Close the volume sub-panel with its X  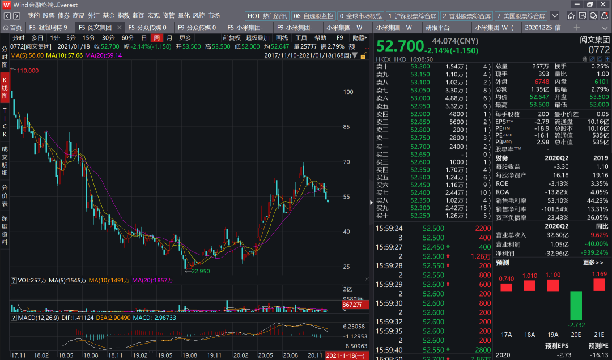tap(367, 279)
